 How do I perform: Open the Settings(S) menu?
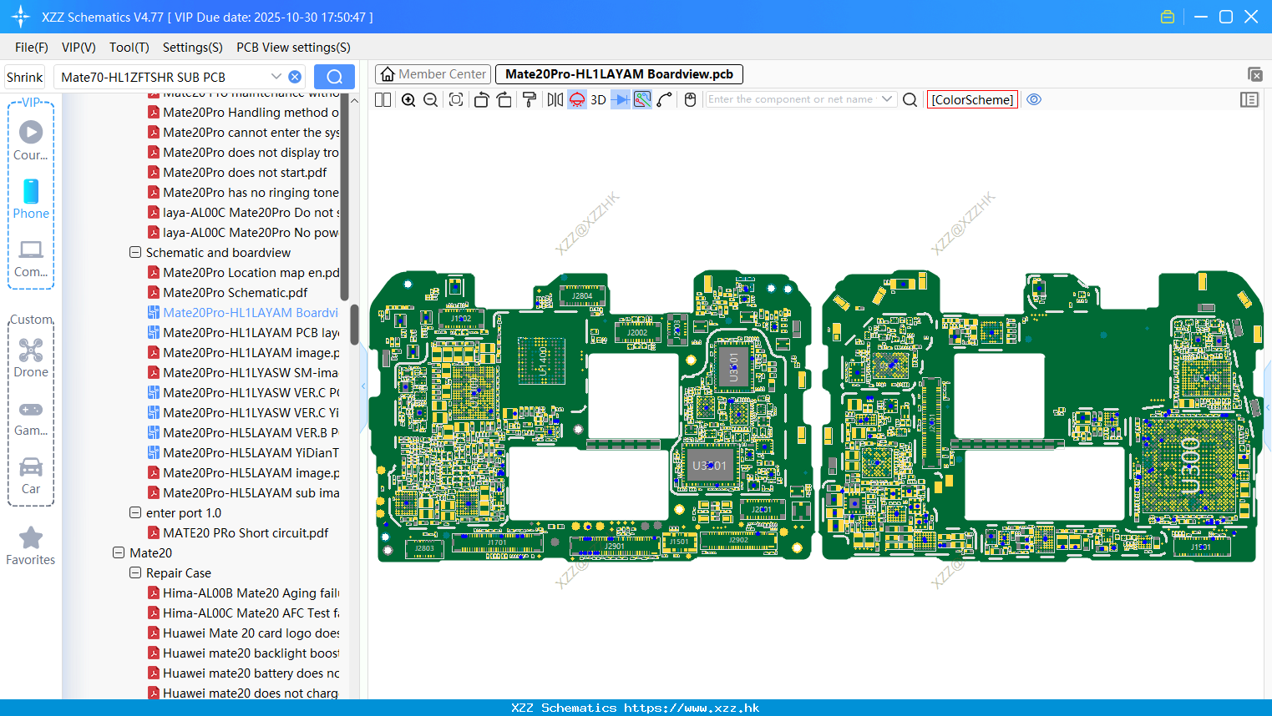coord(193,48)
